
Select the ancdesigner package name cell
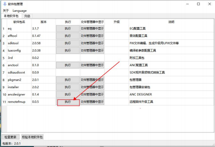coord(19,95)
